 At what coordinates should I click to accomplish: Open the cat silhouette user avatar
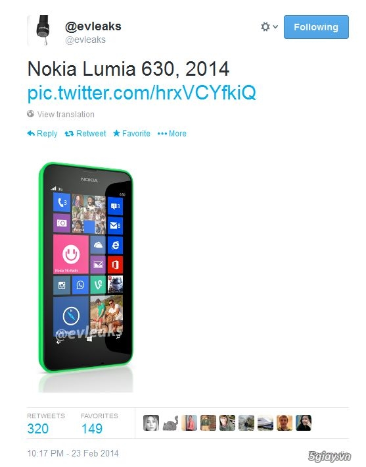pyautogui.click(x=170, y=423)
